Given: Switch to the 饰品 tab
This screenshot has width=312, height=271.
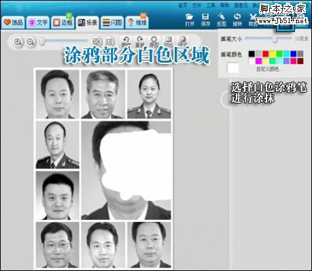Looking at the screenshot, I should pos(14,22).
